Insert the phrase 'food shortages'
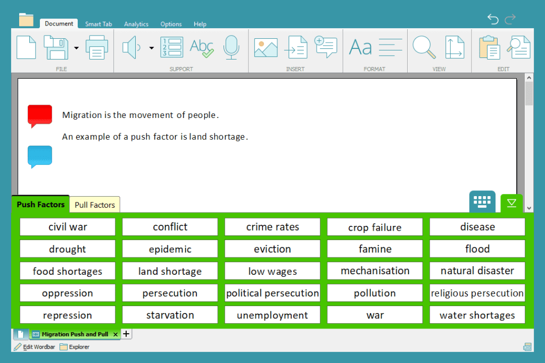Viewport: 545px width, 363px height. click(68, 271)
